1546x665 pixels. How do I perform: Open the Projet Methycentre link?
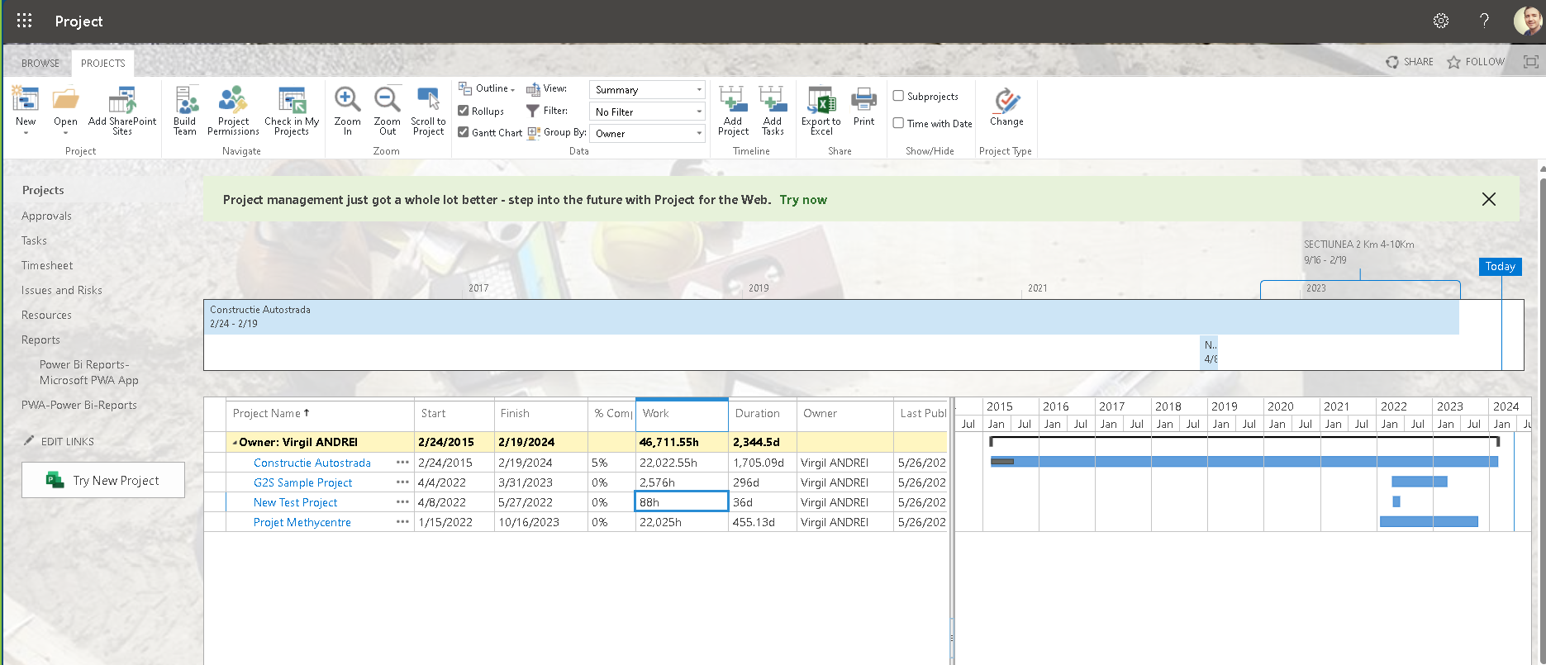pyautogui.click(x=302, y=522)
